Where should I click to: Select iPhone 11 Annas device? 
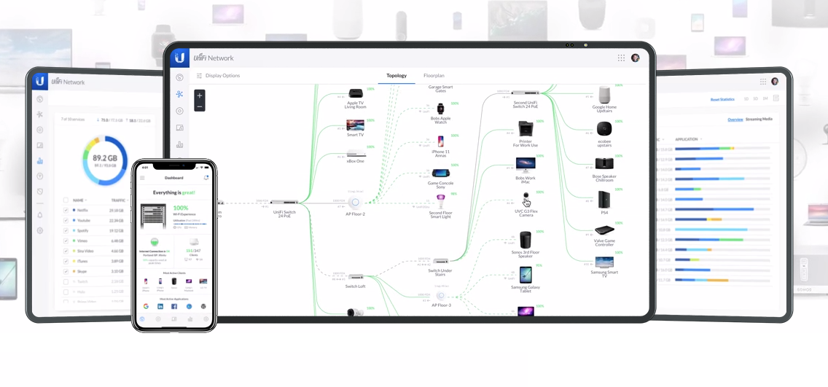pos(440,146)
